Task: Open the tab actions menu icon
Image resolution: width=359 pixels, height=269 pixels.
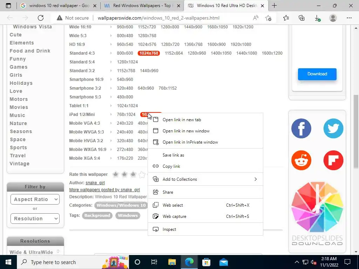Action: (x=8, y=6)
